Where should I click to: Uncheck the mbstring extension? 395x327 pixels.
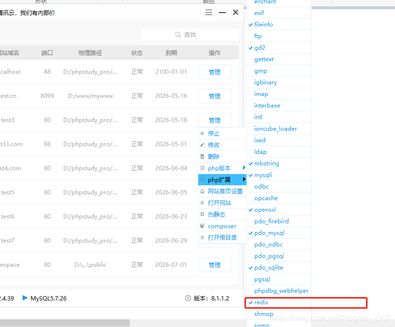point(279,163)
